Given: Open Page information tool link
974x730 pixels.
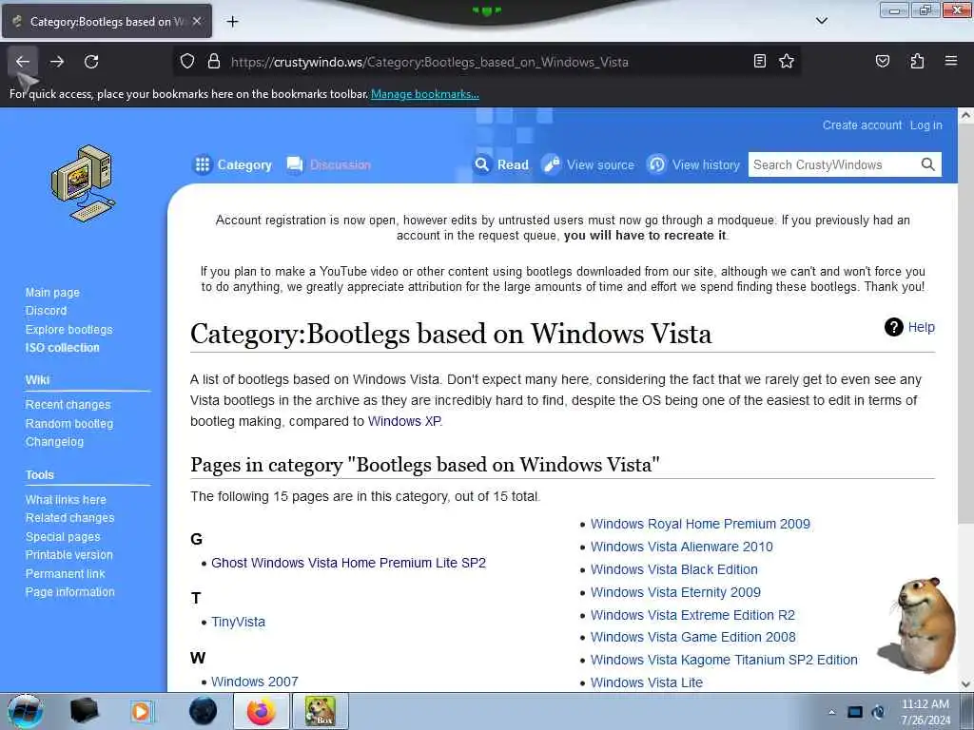Looking at the screenshot, I should (69, 591).
